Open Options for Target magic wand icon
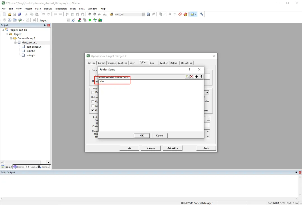 (x=73, y=20)
